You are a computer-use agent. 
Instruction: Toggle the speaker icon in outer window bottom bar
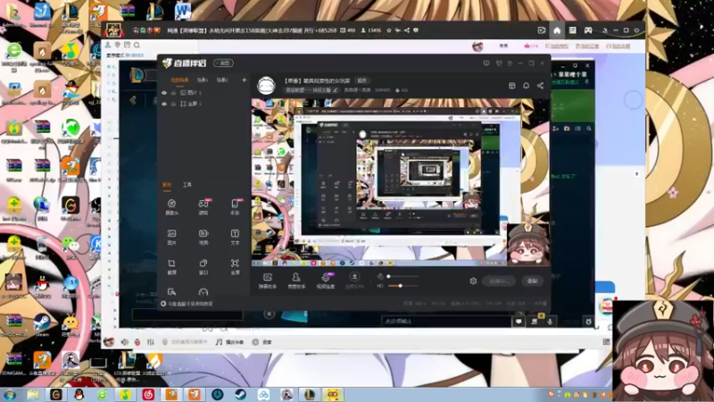[x=125, y=342]
